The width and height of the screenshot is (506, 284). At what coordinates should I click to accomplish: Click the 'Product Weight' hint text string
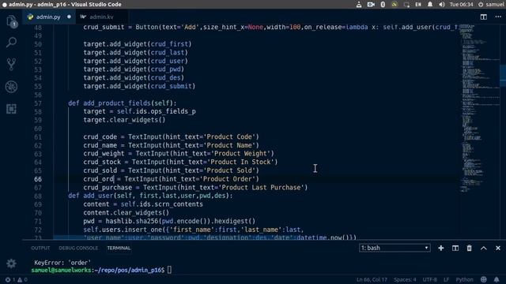pyautogui.click(x=243, y=154)
